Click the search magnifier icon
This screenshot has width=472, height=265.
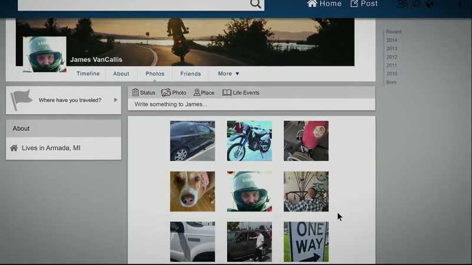point(255,4)
